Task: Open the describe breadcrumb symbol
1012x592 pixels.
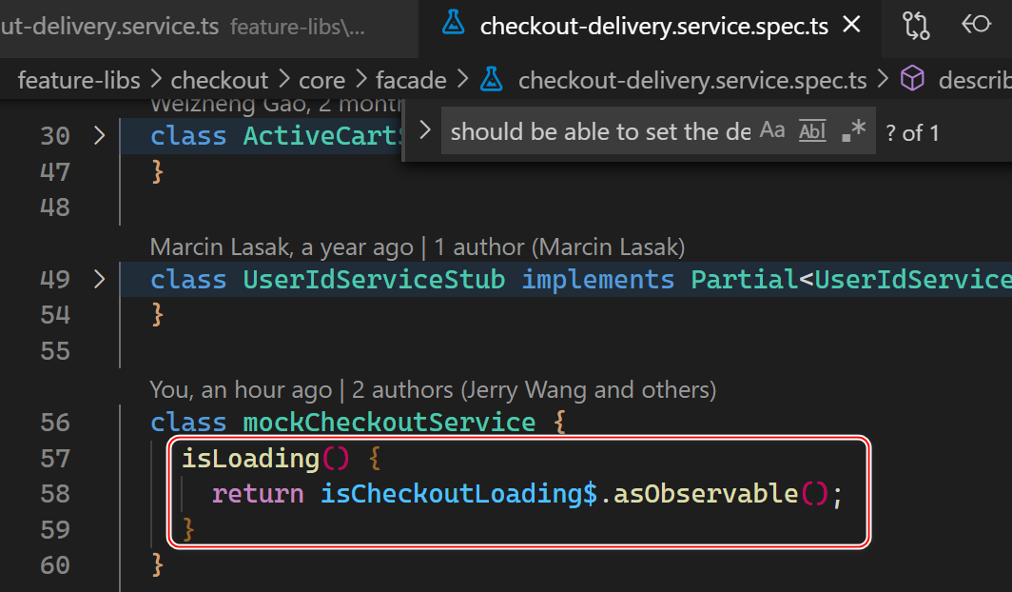Action: point(975,80)
